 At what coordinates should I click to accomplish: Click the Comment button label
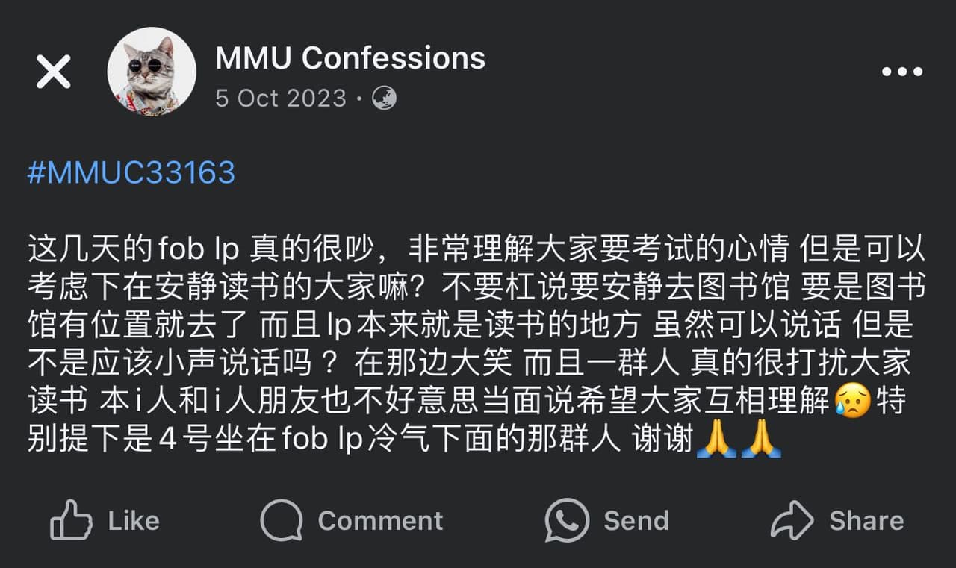click(381, 521)
